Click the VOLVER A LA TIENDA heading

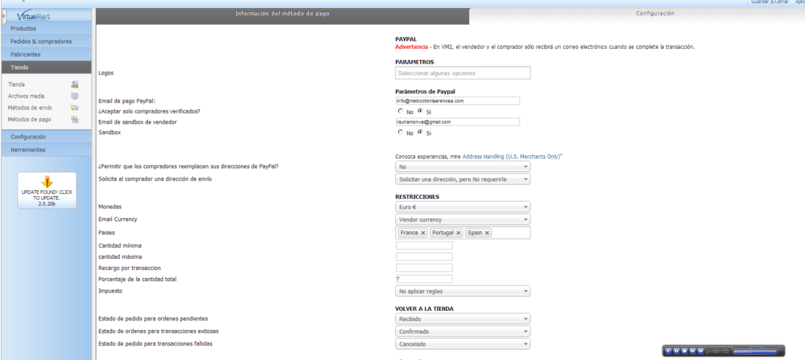(x=424, y=309)
